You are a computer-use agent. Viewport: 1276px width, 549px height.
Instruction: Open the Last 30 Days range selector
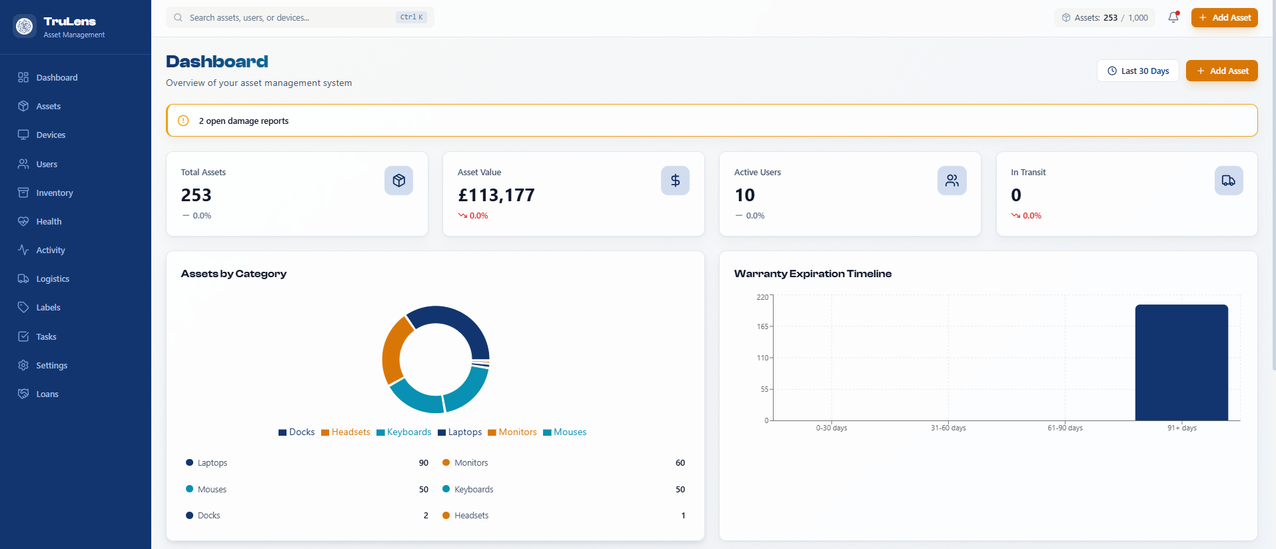pos(1137,71)
